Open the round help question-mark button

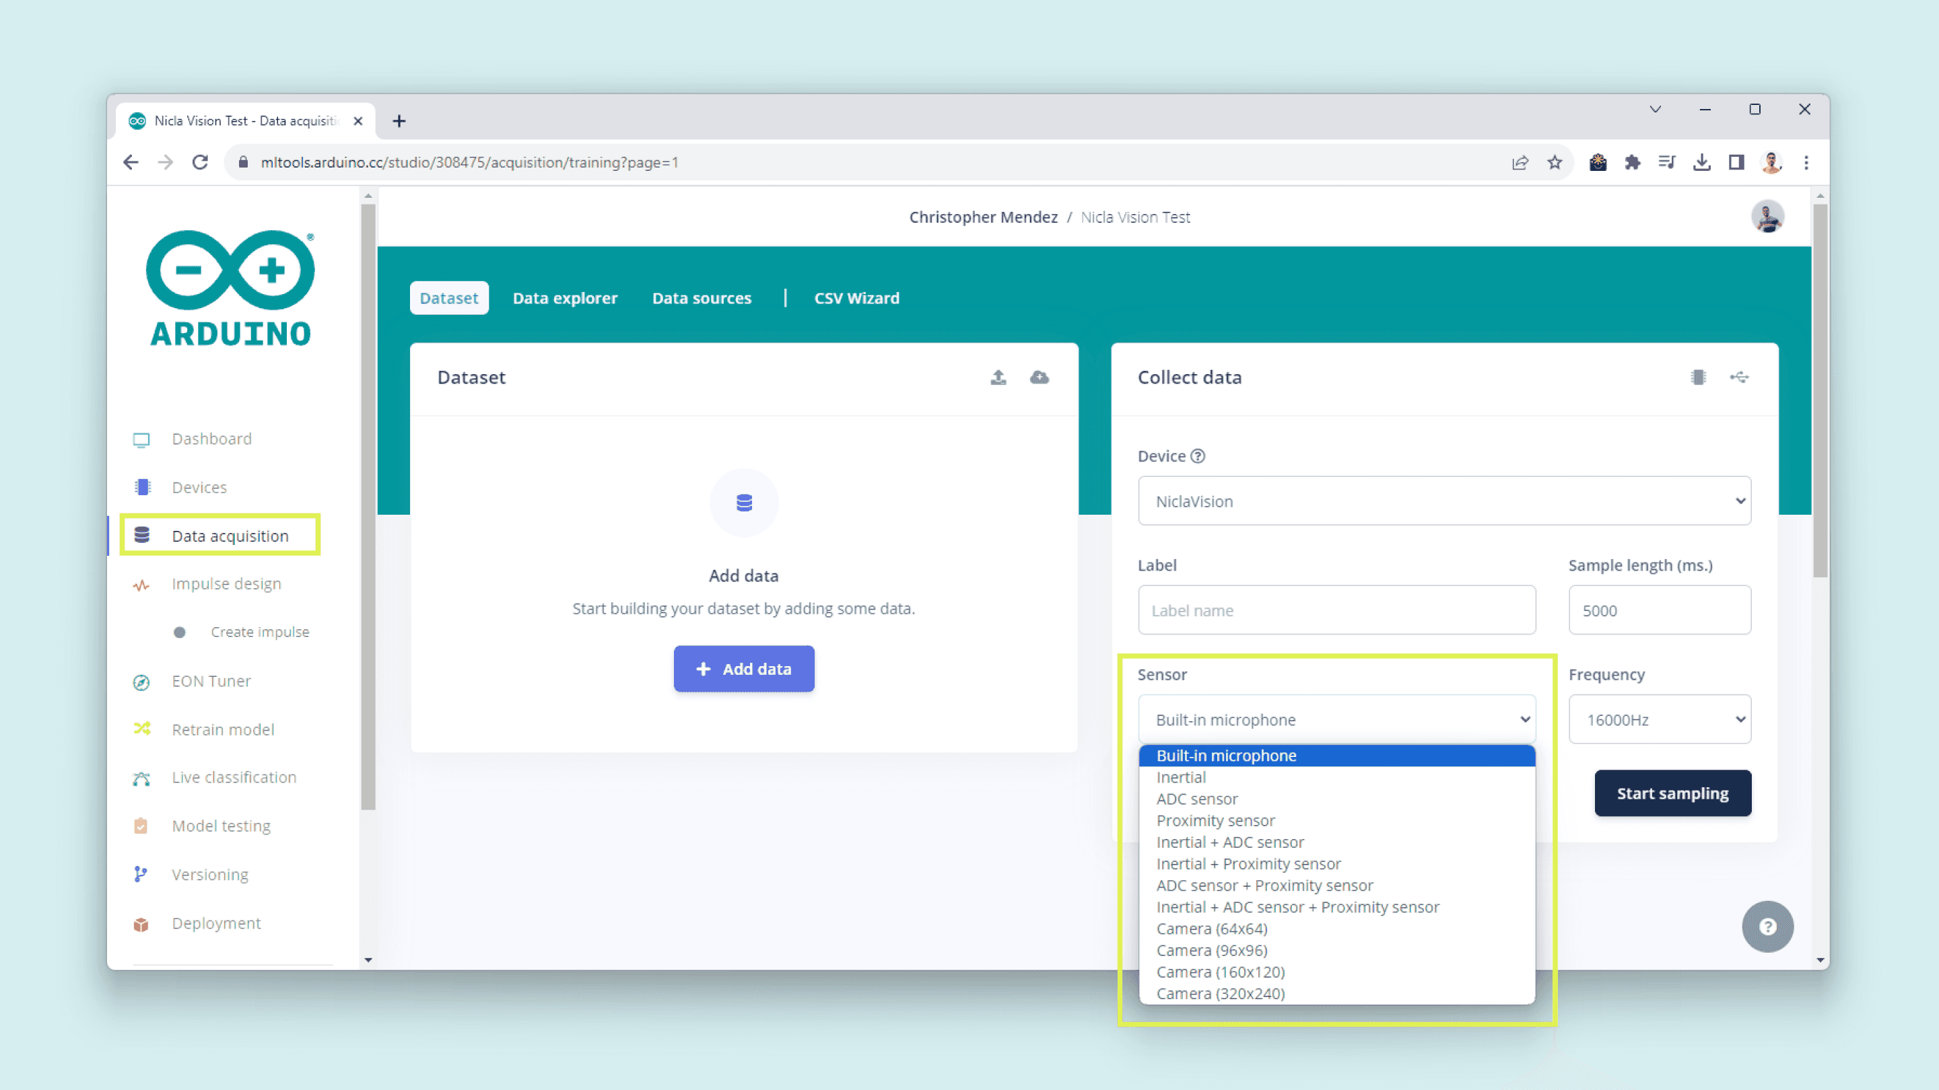(1767, 926)
